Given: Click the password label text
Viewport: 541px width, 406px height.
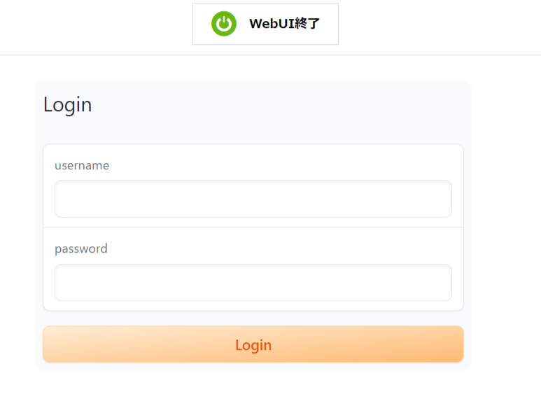Looking at the screenshot, I should (x=81, y=248).
